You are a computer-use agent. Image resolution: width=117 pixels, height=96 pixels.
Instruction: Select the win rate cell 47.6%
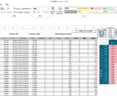(110, 36)
